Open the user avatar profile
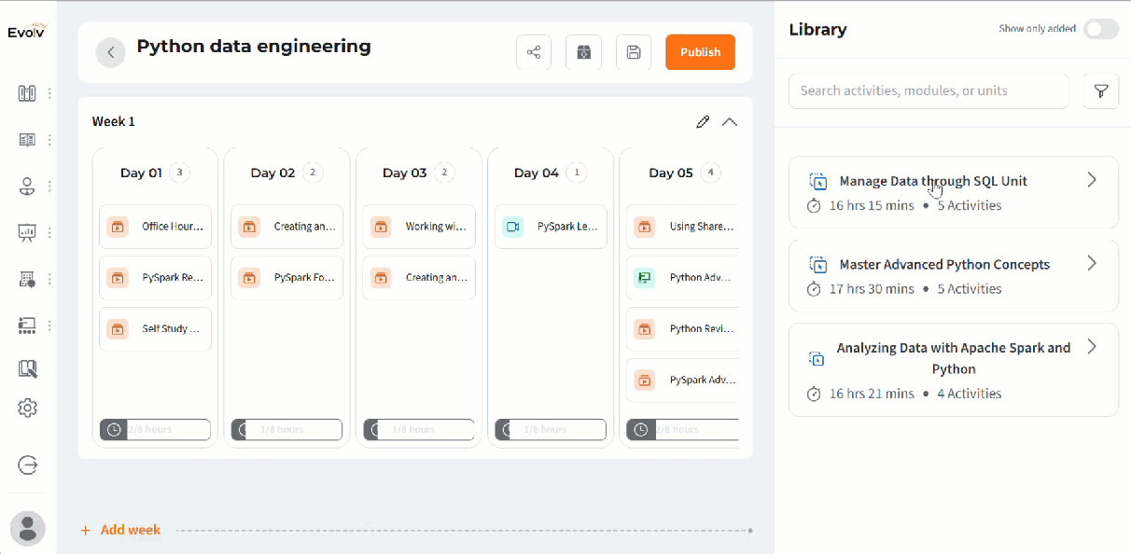Viewport: 1131px width, 554px height. pyautogui.click(x=28, y=528)
